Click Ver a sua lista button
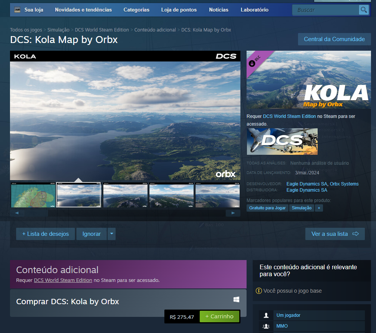This screenshot has height=333, width=376. coord(335,234)
